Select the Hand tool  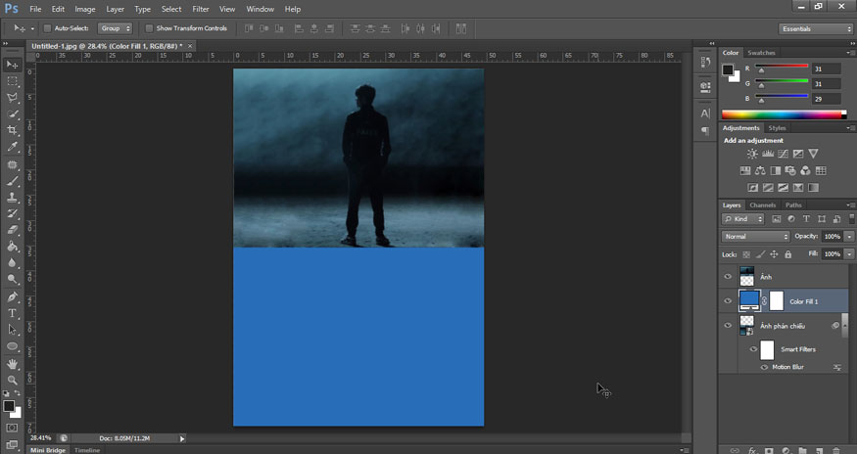tap(12, 364)
